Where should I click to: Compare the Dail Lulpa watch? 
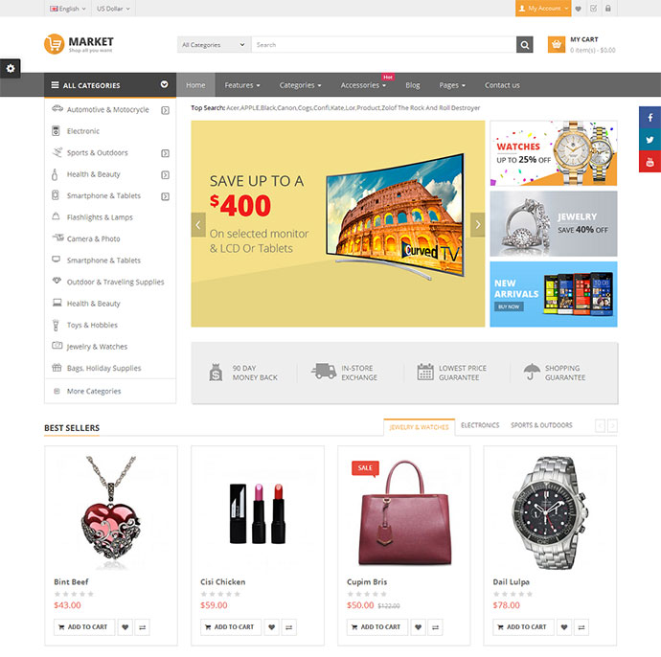(581, 627)
